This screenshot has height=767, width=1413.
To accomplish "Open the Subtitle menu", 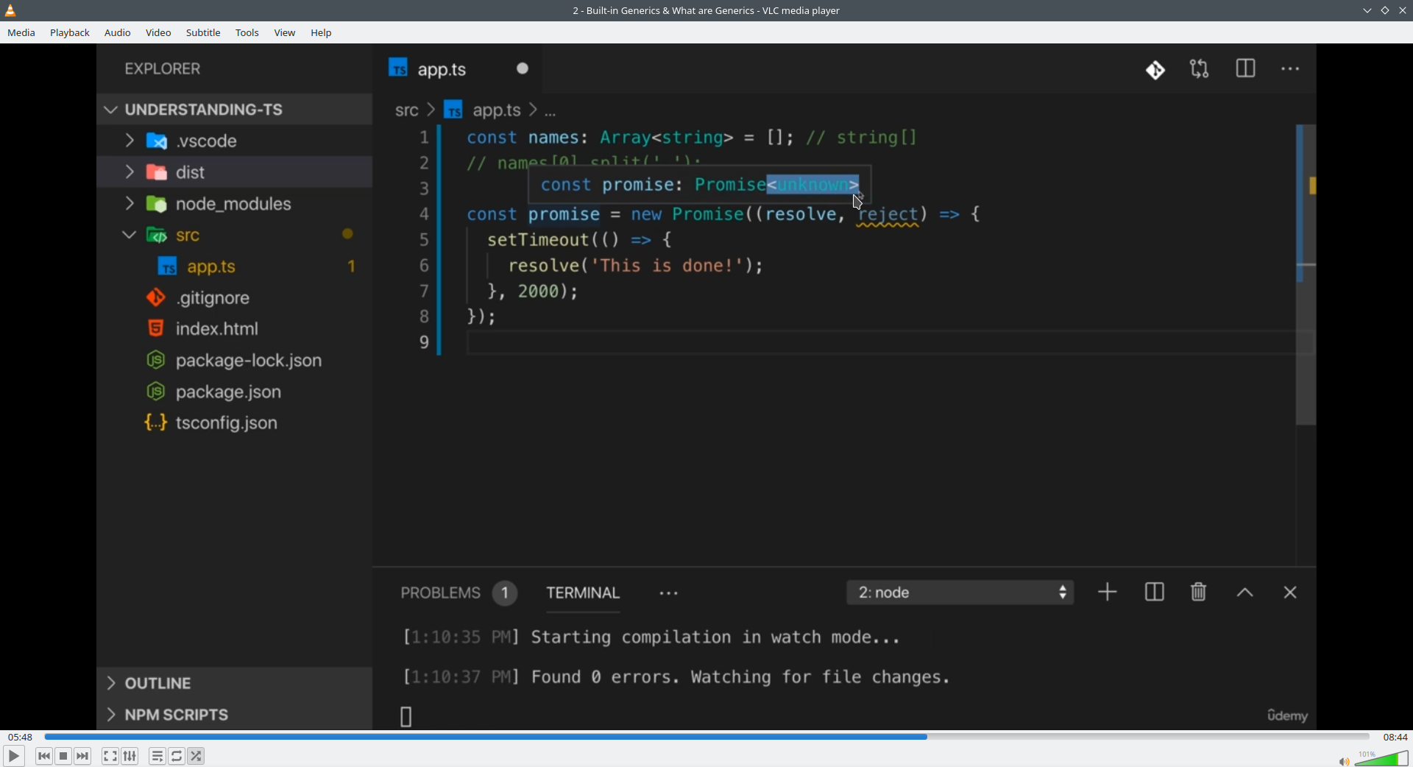I will click(203, 33).
